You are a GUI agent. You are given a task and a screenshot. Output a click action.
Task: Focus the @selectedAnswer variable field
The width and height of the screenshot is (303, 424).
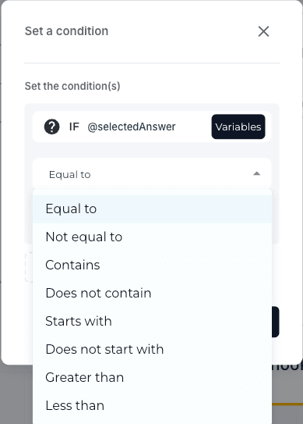132,126
